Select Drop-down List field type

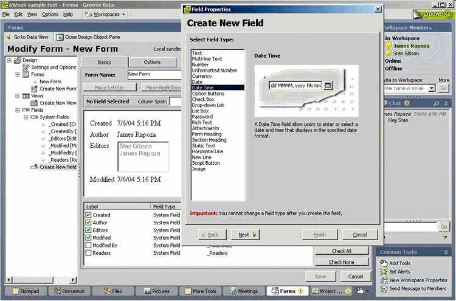click(x=208, y=105)
